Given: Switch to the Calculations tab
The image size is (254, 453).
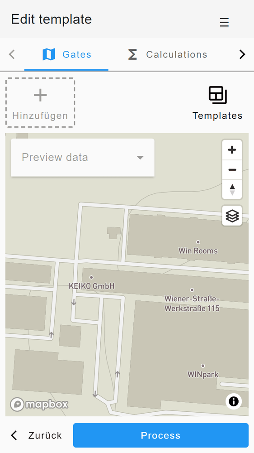Looking at the screenshot, I should point(168,54).
